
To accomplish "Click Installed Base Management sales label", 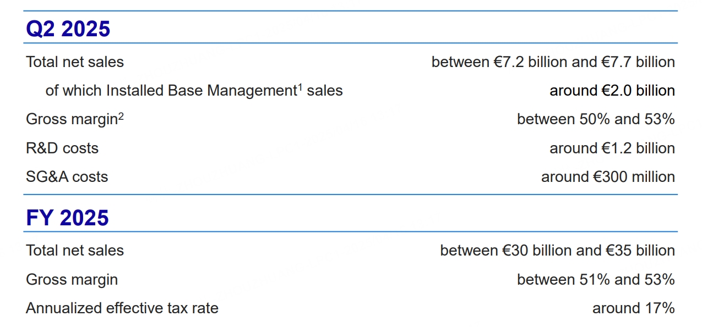I will pos(194,91).
